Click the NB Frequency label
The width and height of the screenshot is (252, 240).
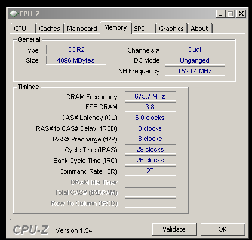click(139, 71)
